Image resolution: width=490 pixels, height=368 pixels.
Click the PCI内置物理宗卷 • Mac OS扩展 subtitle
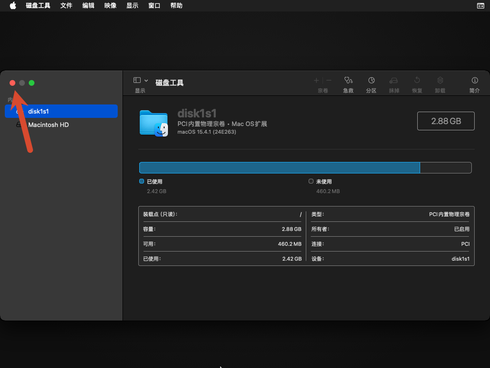[x=222, y=124]
